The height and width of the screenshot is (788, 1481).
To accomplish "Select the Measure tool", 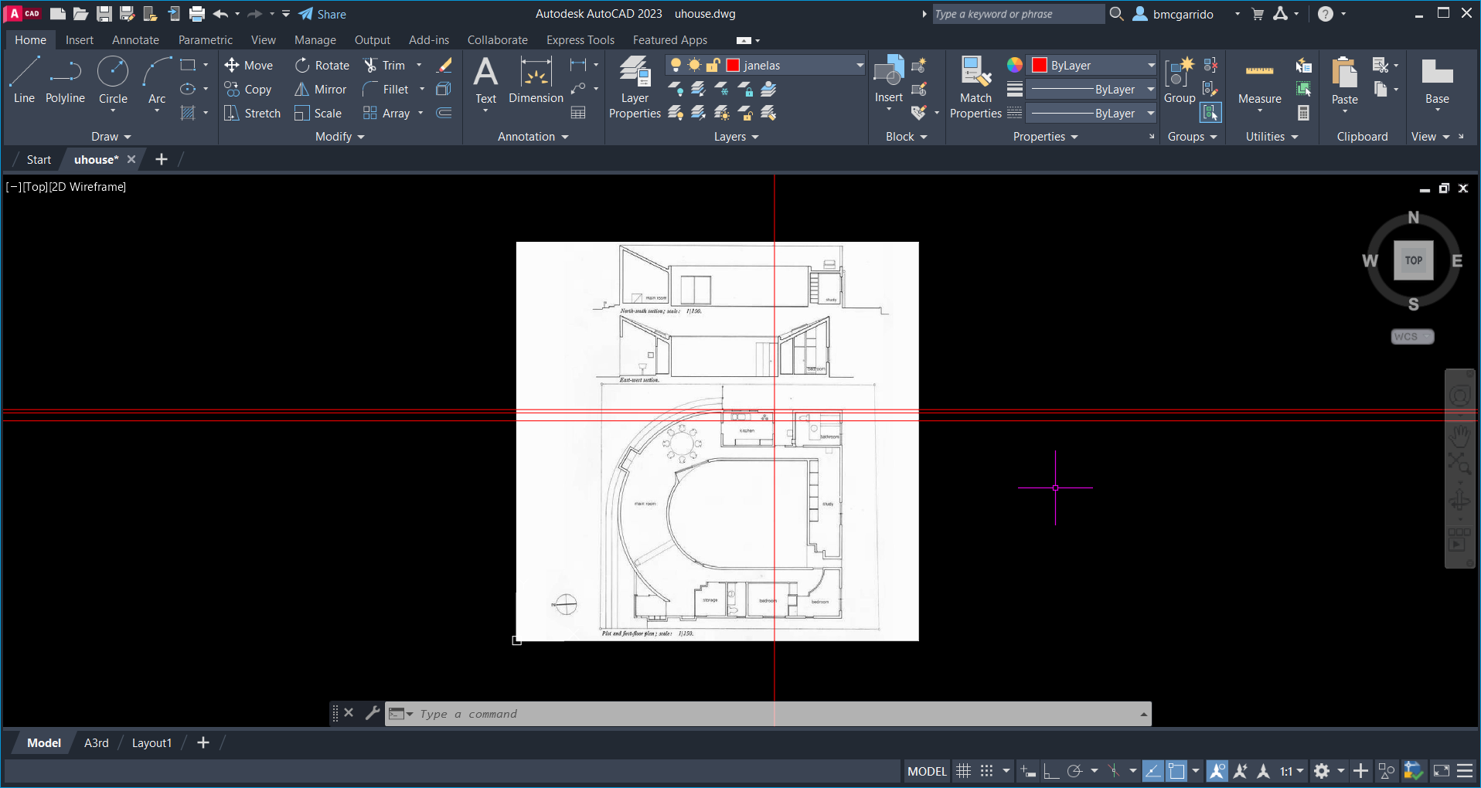I will (x=1259, y=82).
